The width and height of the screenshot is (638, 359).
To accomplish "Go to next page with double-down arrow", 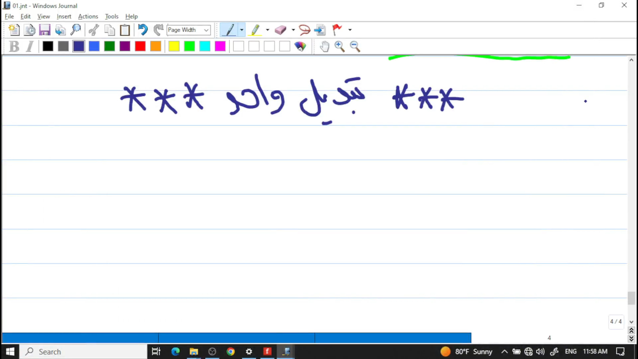I will click(631, 339).
